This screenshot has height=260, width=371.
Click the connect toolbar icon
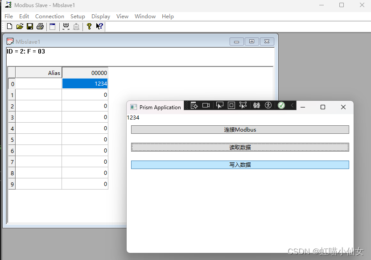(65, 26)
